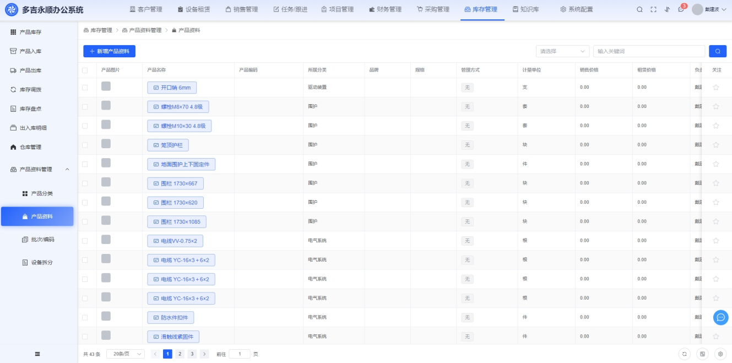Switch to 销售管理 top menu
732x363 pixels.
[x=242, y=9]
